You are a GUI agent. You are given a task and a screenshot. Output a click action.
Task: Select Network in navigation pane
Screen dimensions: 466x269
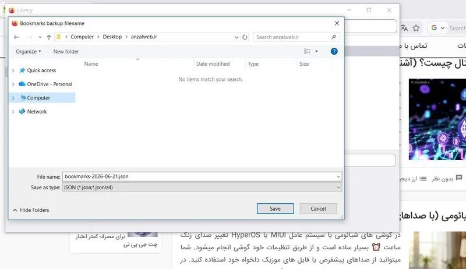pos(37,112)
